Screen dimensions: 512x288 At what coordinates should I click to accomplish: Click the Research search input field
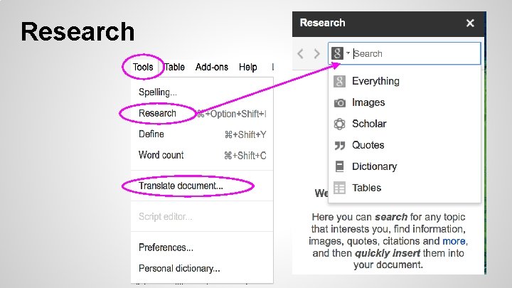point(414,53)
